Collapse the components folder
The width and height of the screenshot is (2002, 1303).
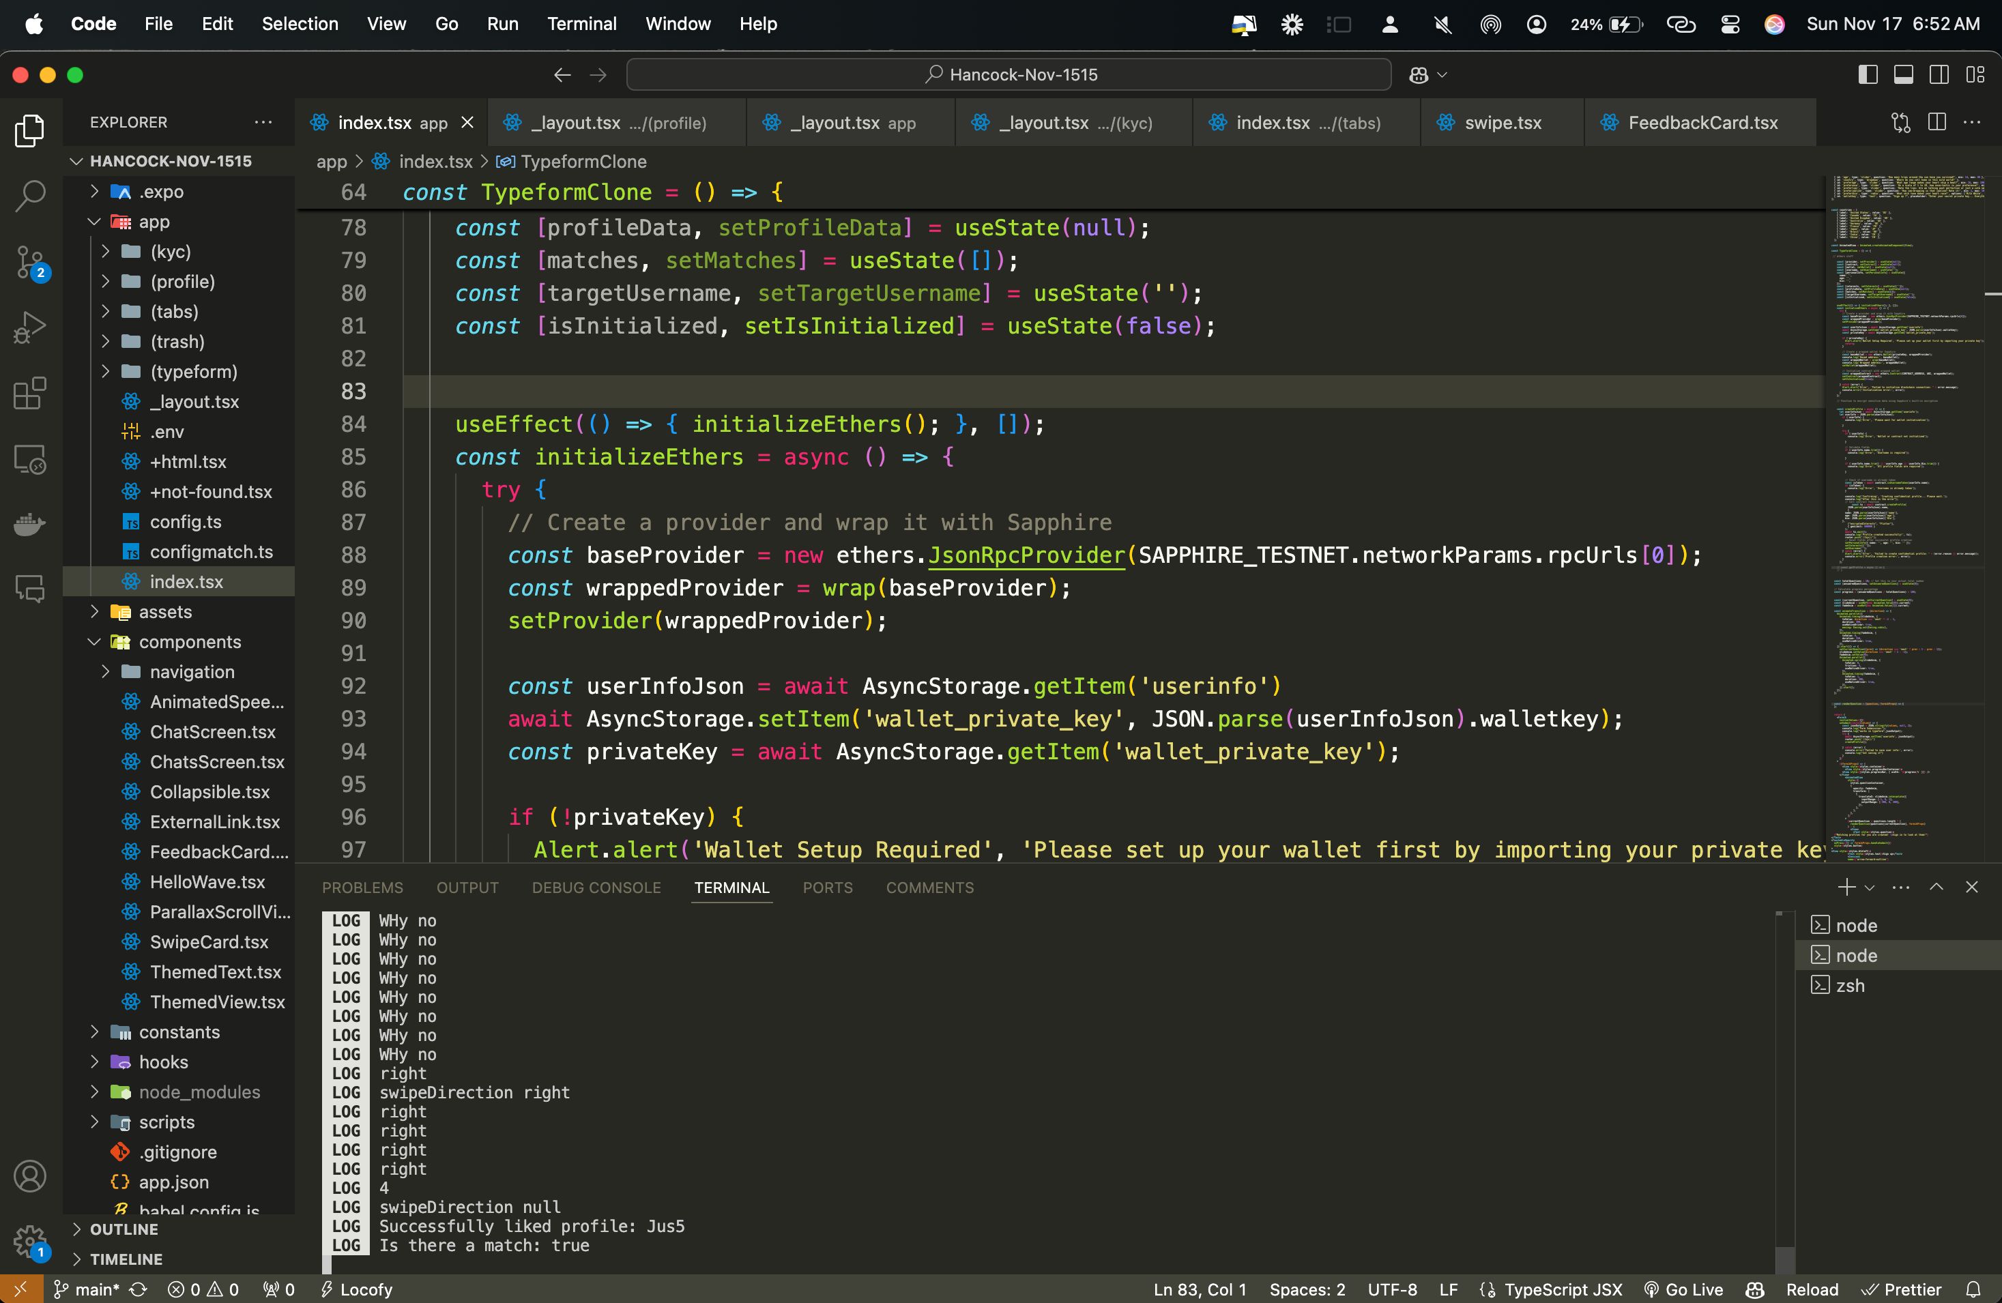pyautogui.click(x=179, y=641)
